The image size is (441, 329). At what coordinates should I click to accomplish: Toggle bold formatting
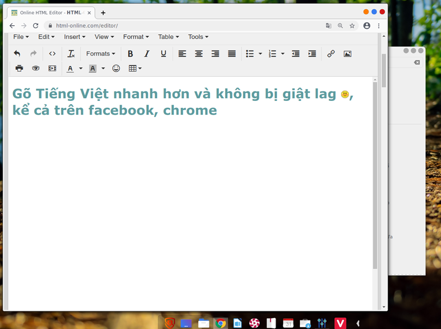[x=130, y=53]
